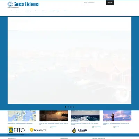Select the fourth slideshow indicator dot
The height and width of the screenshot is (139, 139).
click(73, 107)
